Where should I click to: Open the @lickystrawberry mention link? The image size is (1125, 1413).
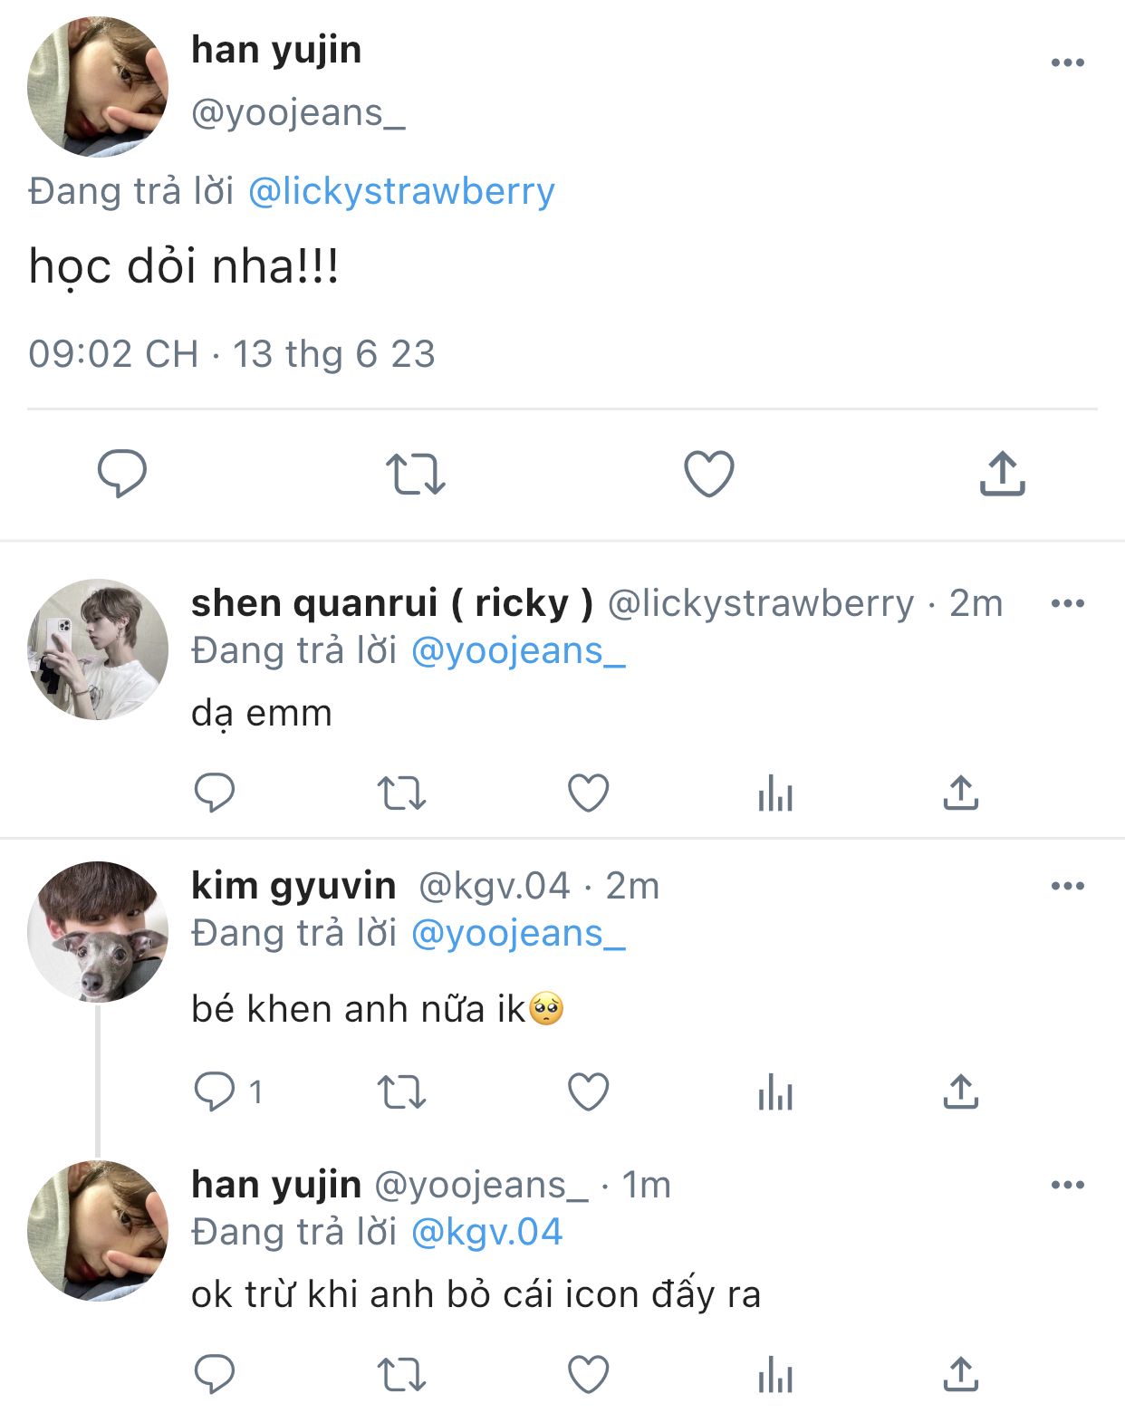pos(401,192)
